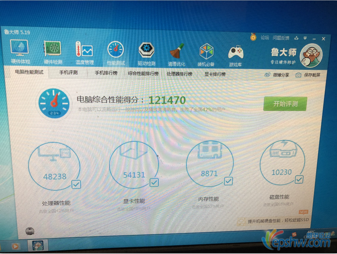Viewport: 337px width, 254px height.
Task: Open the 提升机械硬盘性能 SSD tip link
Action: 278,221
